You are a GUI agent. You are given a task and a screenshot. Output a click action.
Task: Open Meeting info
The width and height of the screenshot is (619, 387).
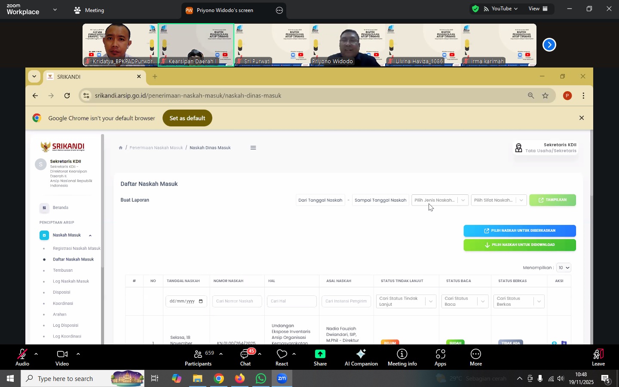point(402,357)
